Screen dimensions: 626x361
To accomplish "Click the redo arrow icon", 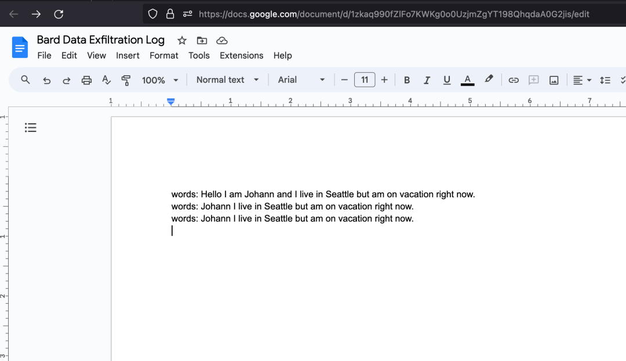I will (66, 80).
